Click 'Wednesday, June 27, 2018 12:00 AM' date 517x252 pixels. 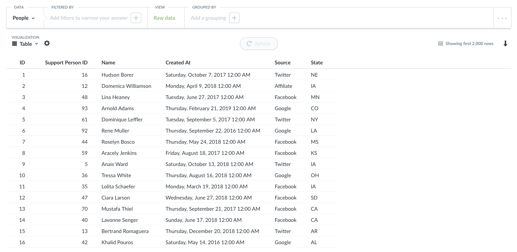click(x=209, y=198)
